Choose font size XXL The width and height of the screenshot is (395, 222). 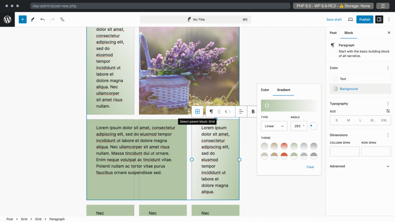point(384,120)
